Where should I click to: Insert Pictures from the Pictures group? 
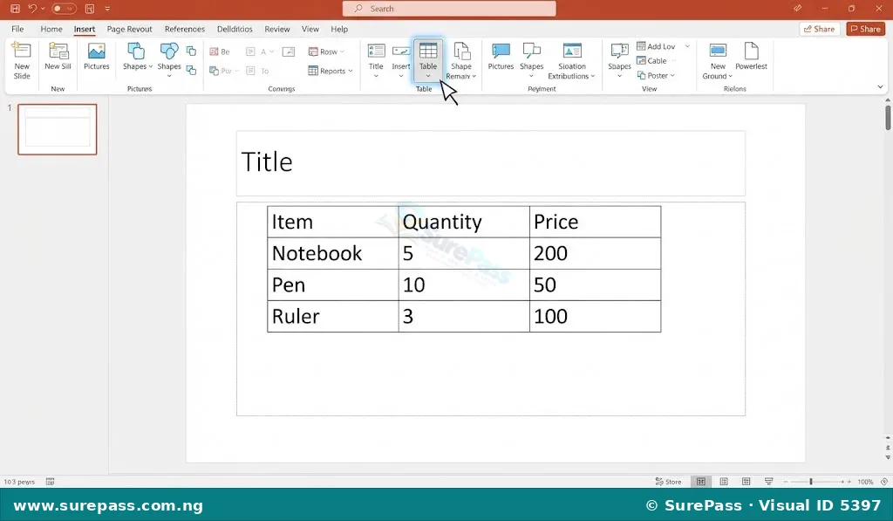96,57
